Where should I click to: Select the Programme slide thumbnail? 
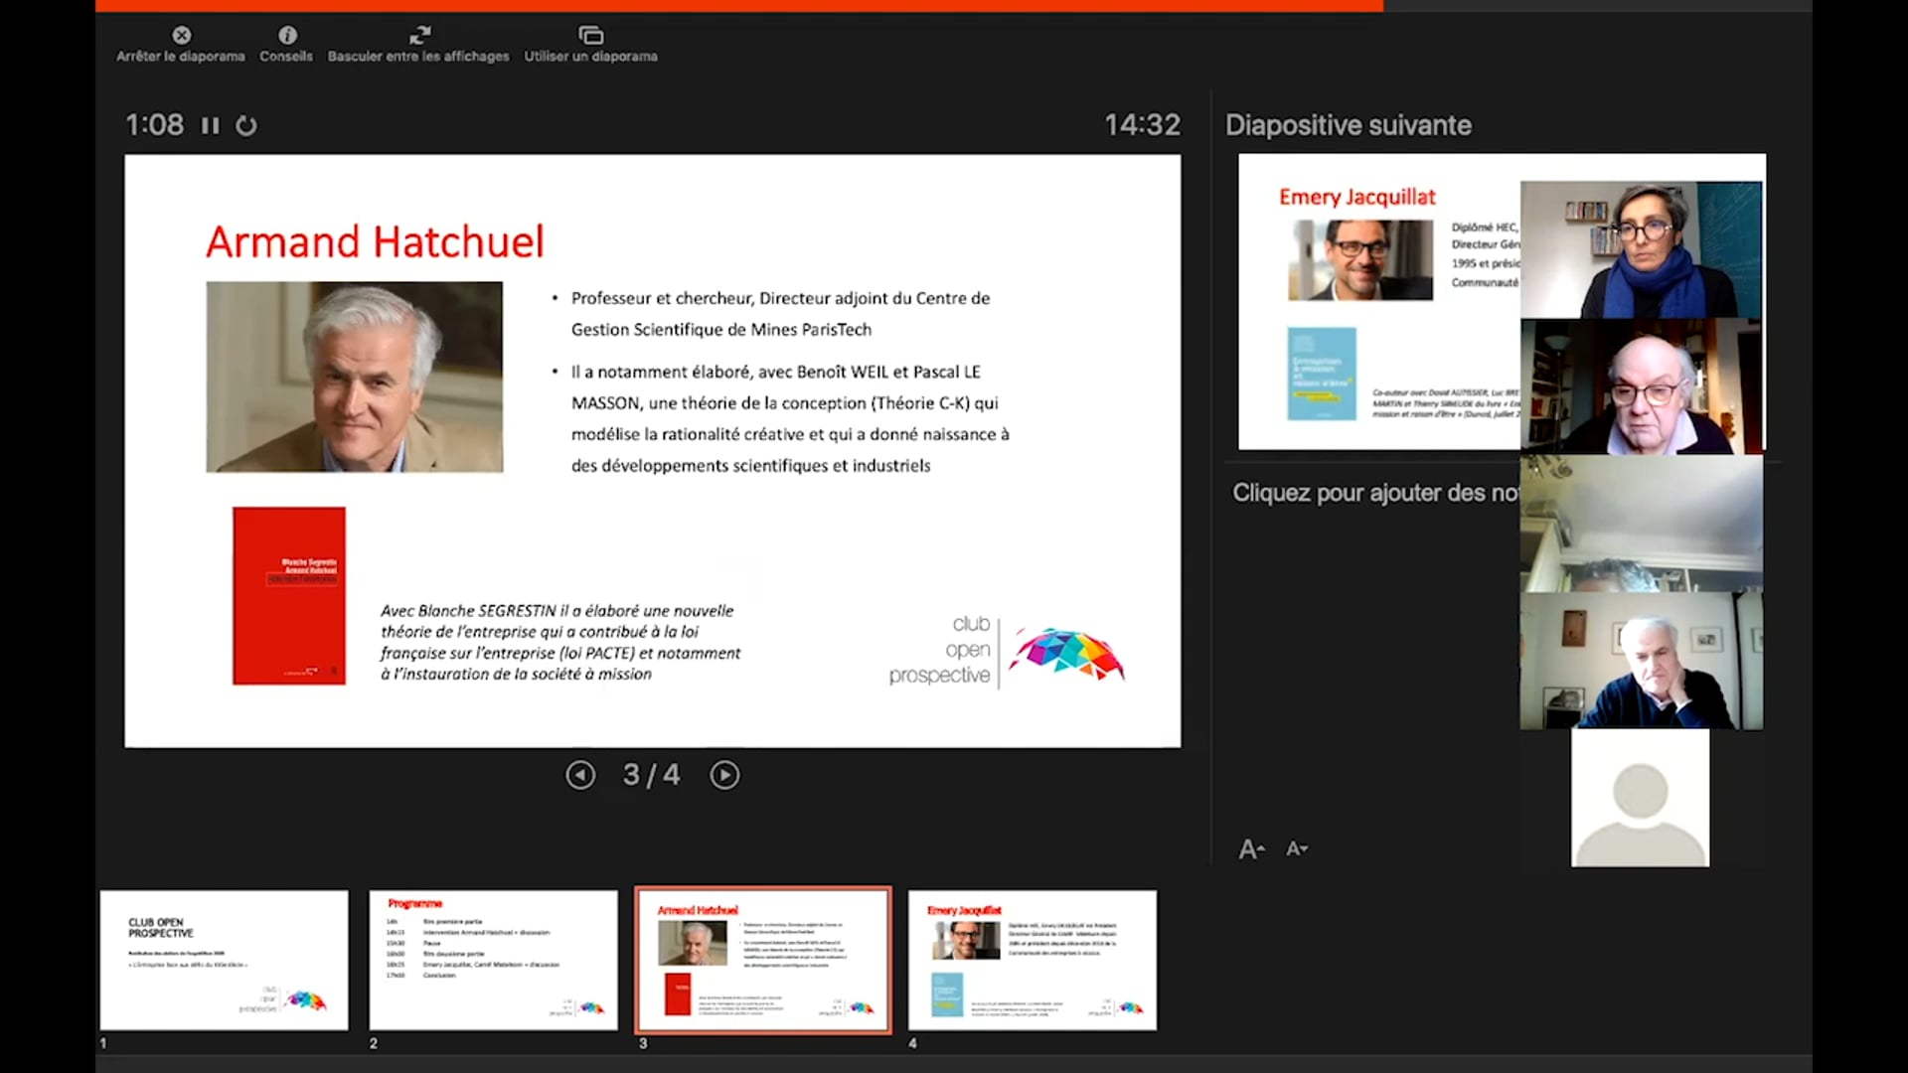click(x=493, y=960)
